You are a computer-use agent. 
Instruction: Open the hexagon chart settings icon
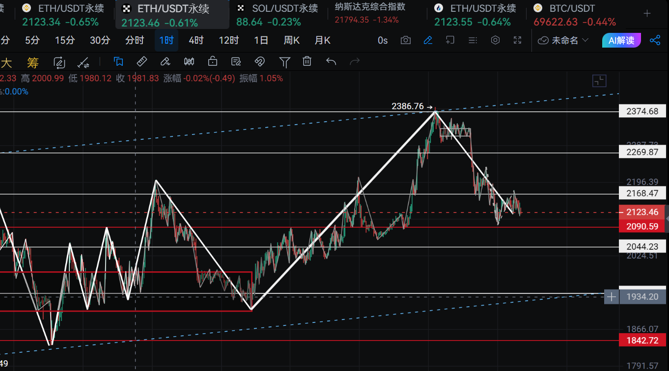coord(495,40)
